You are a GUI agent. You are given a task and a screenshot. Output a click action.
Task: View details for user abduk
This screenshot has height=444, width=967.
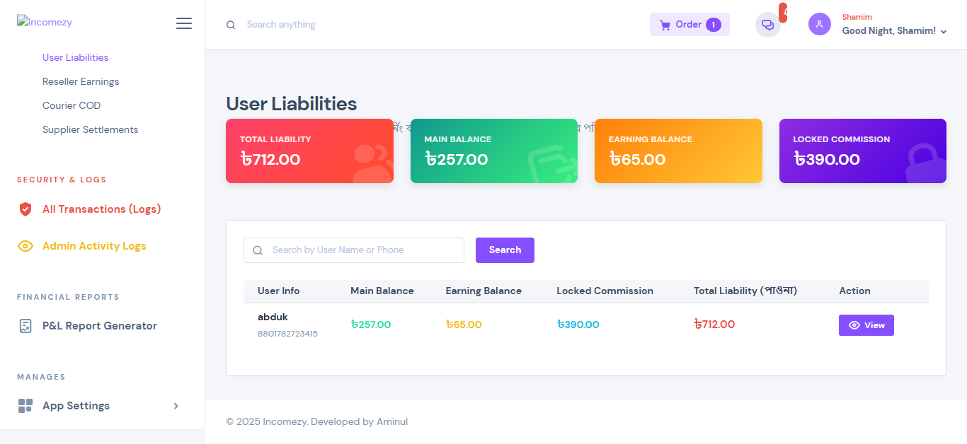866,325
